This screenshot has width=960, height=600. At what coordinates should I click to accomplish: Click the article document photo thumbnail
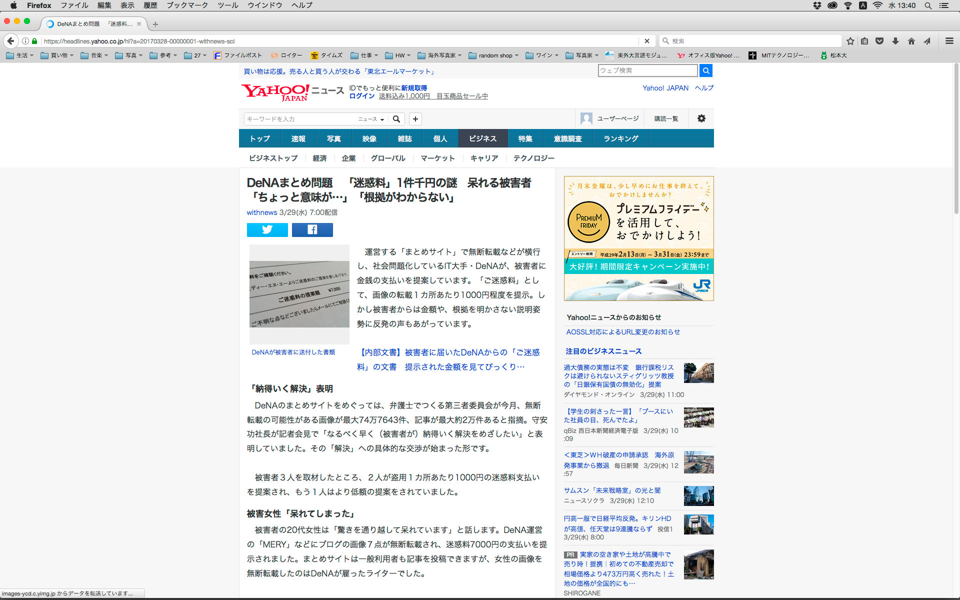(299, 294)
